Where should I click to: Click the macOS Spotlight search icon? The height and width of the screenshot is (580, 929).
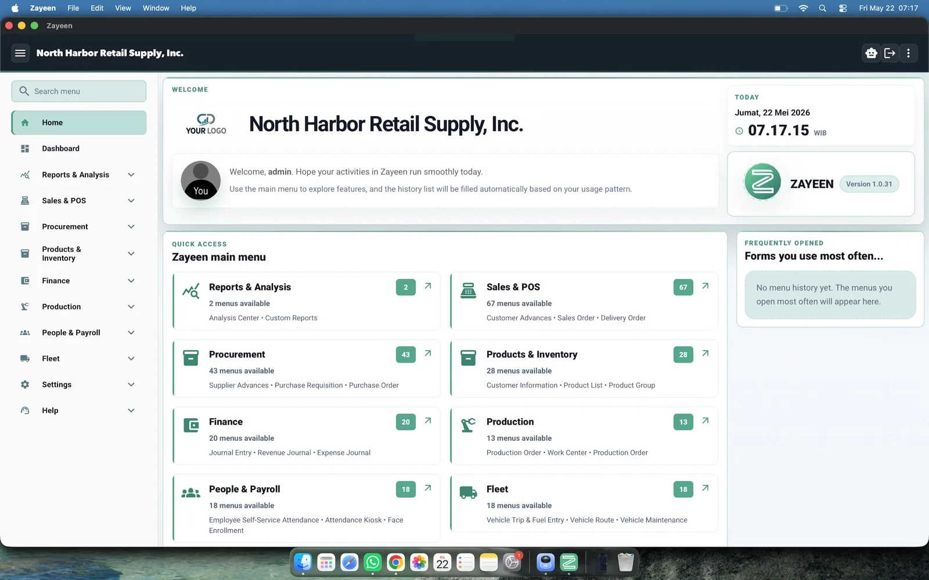coord(822,8)
